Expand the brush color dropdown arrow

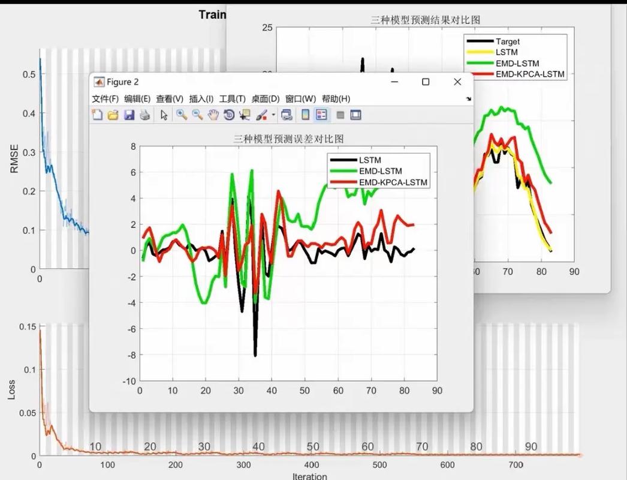tap(273, 115)
